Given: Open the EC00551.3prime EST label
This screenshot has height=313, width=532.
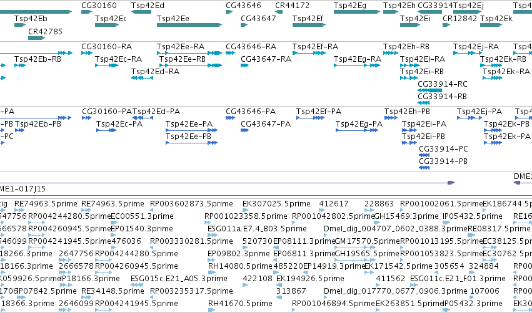Looking at the screenshot, I should (142, 216).
